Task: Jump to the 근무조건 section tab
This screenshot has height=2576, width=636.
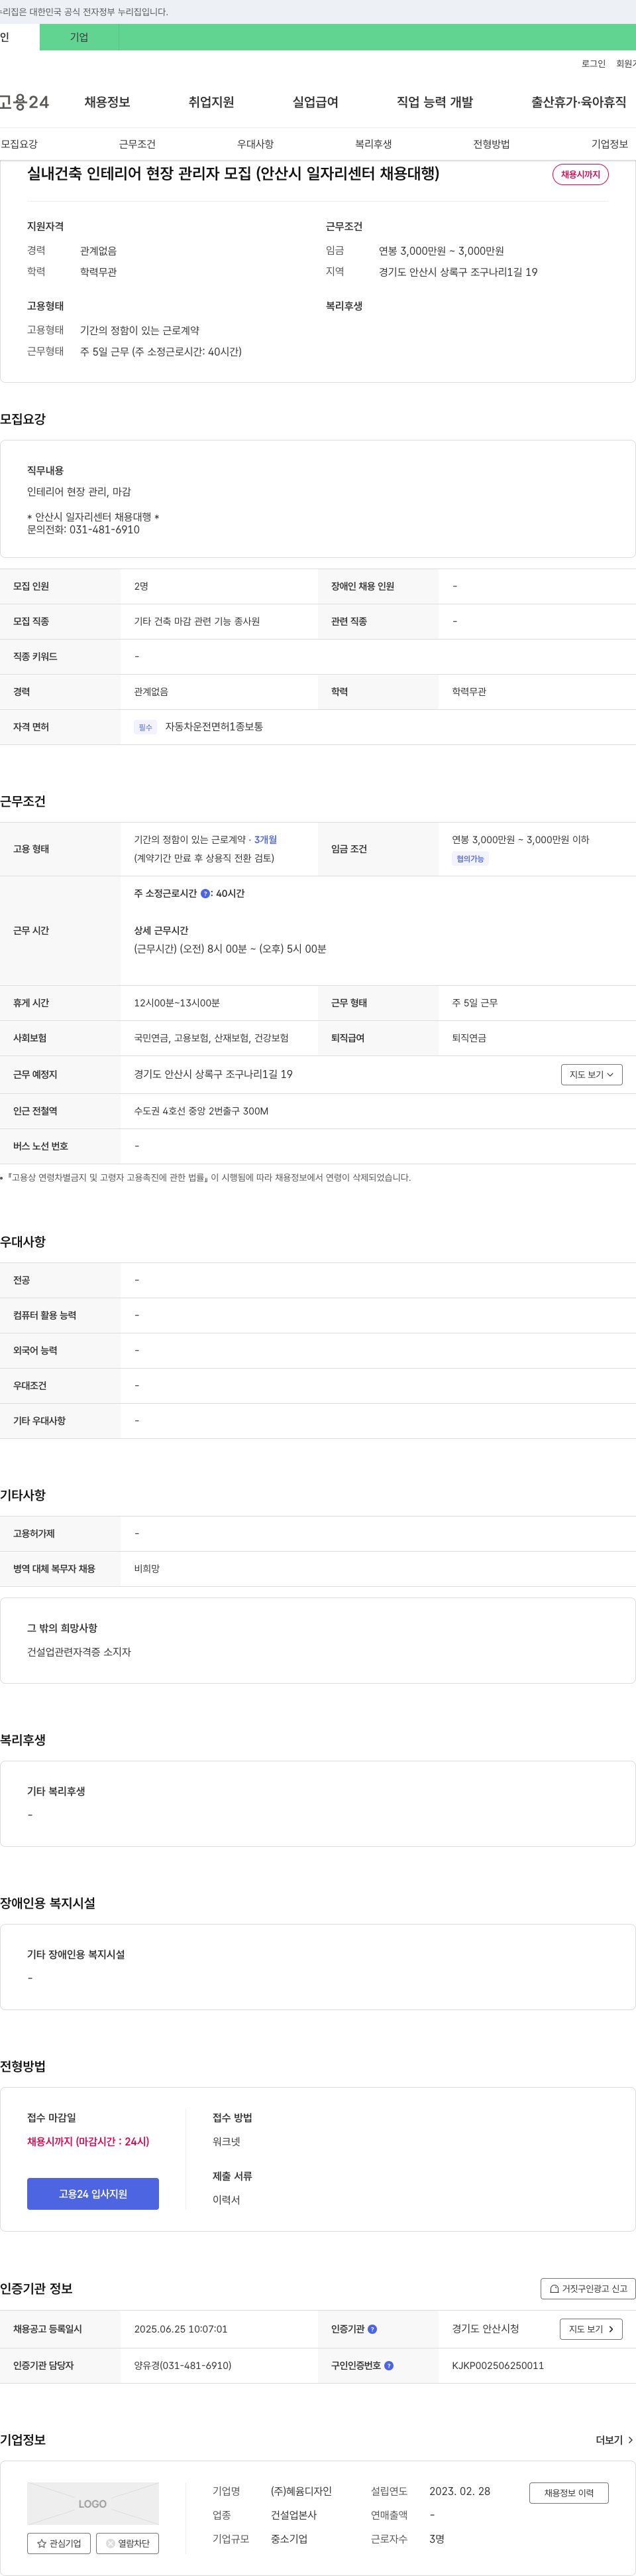Action: tap(136, 144)
